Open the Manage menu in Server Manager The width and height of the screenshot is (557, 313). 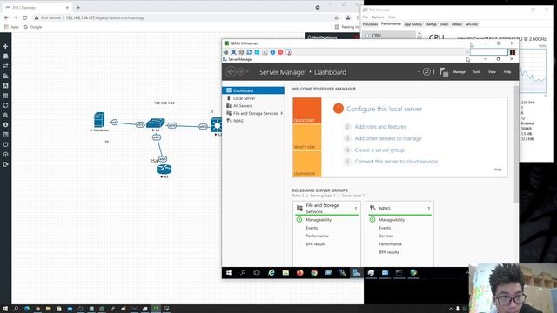click(x=459, y=71)
